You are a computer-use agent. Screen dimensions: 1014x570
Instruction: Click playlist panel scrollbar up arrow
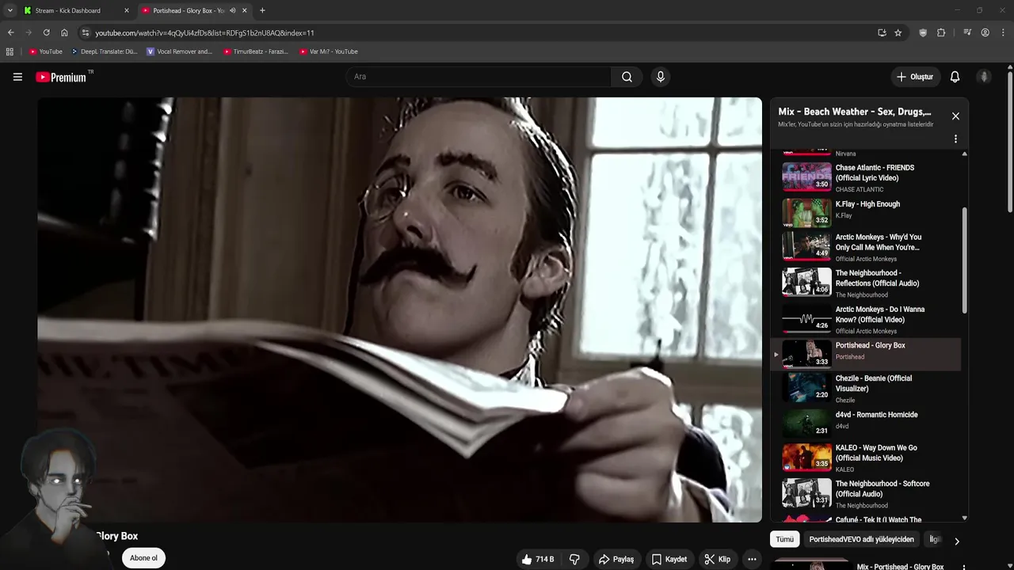pyautogui.click(x=964, y=154)
